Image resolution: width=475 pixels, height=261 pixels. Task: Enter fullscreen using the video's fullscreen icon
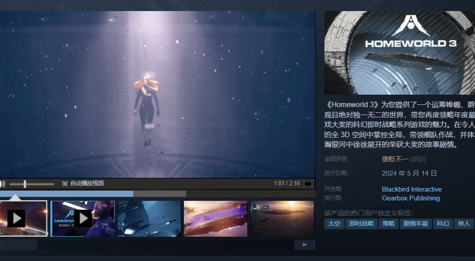(308, 184)
